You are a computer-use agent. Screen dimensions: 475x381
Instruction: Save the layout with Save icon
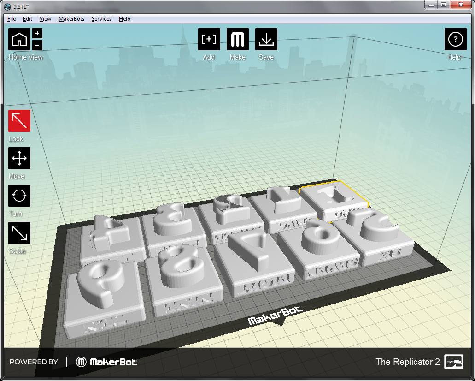tap(266, 39)
